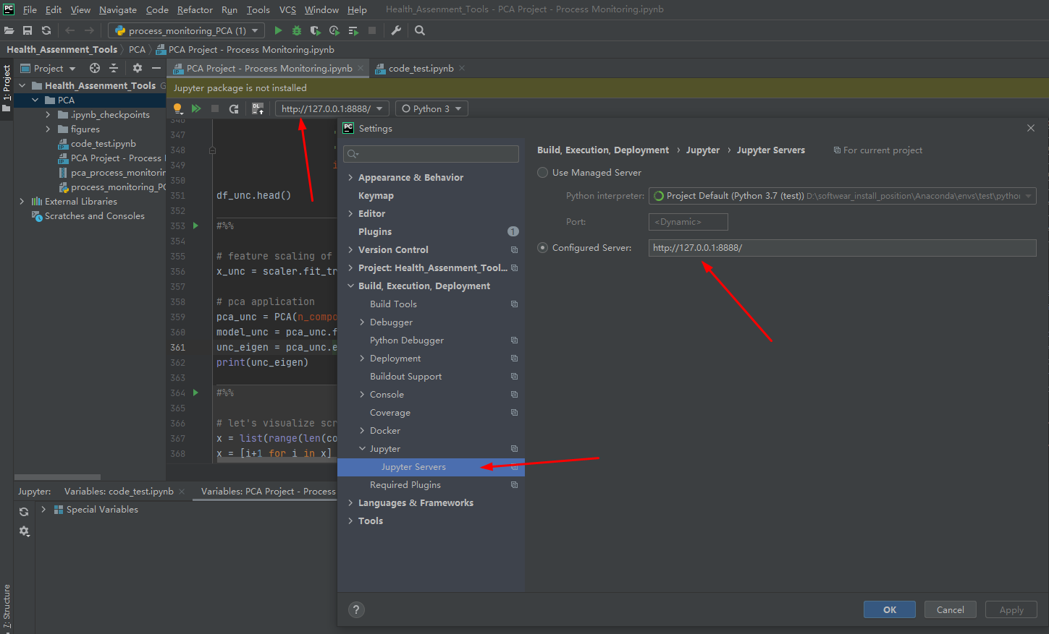Switch to code_test.ipynb editor tab
This screenshot has height=634, width=1049.
(x=421, y=68)
